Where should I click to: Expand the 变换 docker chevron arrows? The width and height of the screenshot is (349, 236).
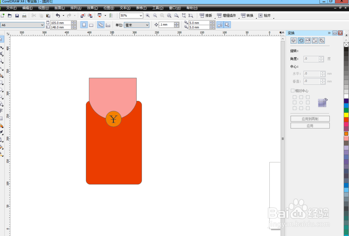[x=329, y=33]
